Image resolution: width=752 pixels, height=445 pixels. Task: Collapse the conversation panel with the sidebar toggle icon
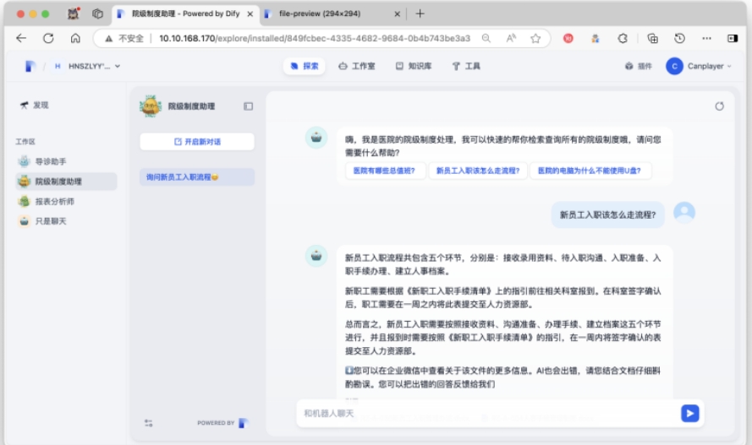[248, 106]
